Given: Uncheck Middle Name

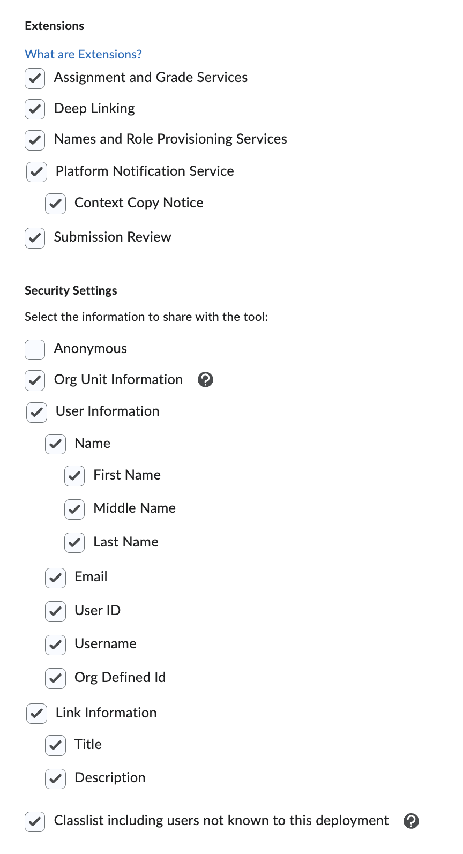Looking at the screenshot, I should coord(74,509).
